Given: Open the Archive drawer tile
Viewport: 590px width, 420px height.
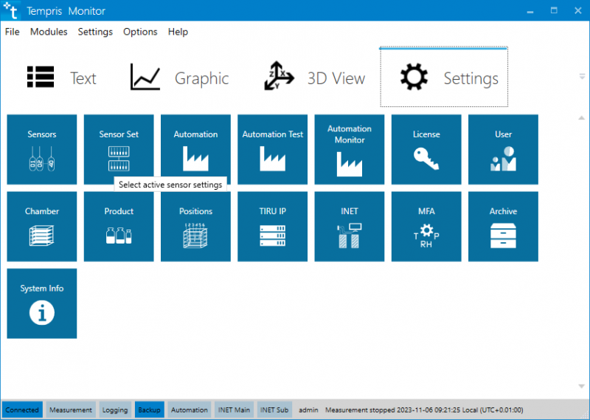Looking at the screenshot, I should coord(503,227).
